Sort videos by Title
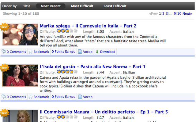The height and width of the screenshot is (122, 196). tap(27, 6)
